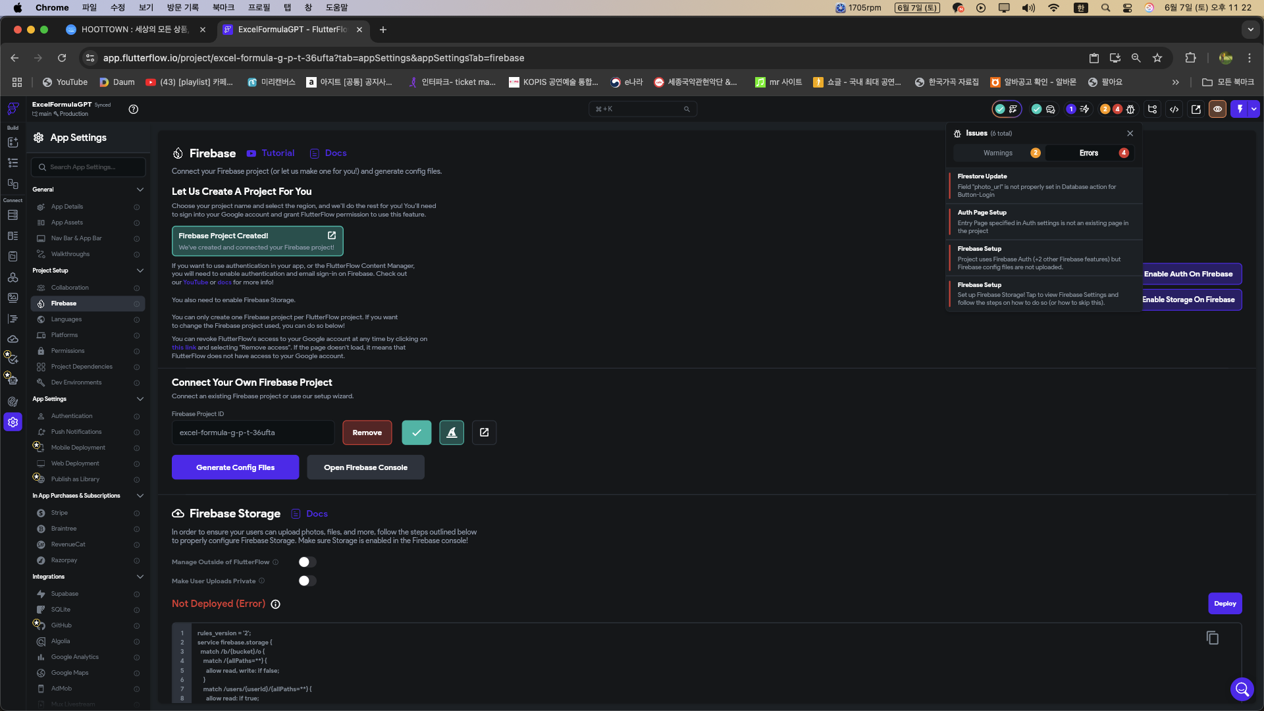
Task: Open the Media Assets image icon in rail
Action: (x=13, y=298)
